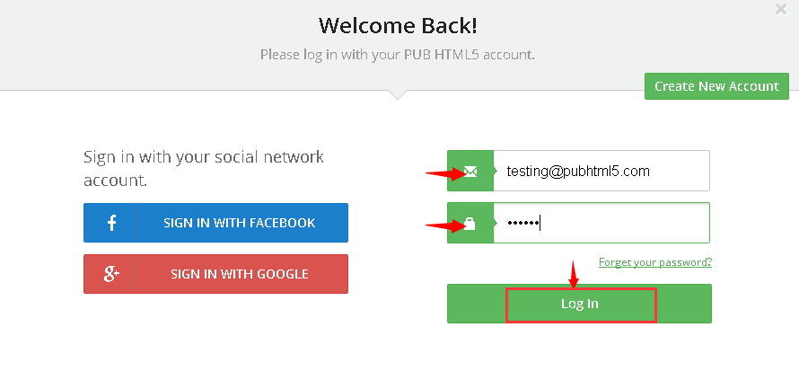Focus the masked password input field
This screenshot has height=371, width=799.
point(601,223)
